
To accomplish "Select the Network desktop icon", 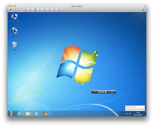I will 15,32.
